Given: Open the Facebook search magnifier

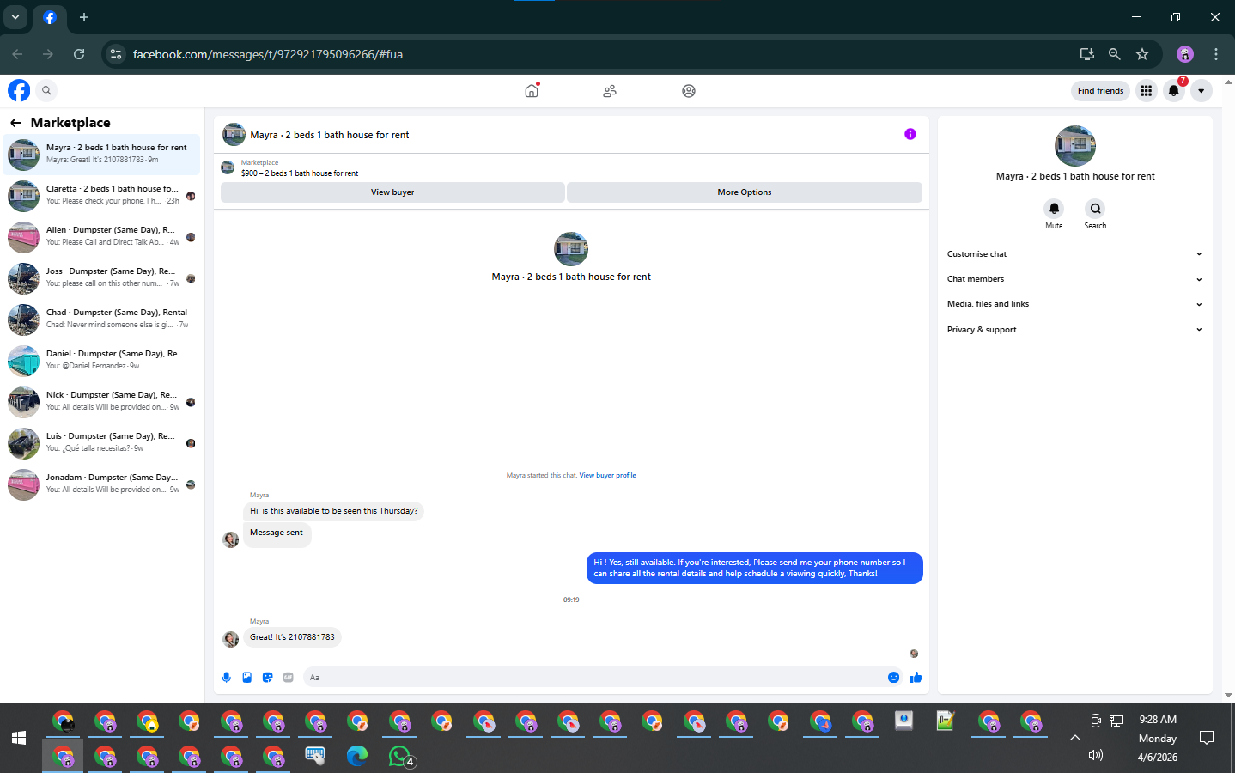Looking at the screenshot, I should (x=46, y=90).
